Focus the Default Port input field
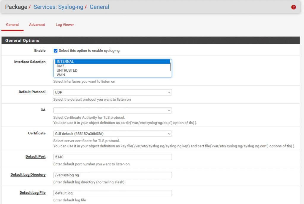 (x=113, y=157)
